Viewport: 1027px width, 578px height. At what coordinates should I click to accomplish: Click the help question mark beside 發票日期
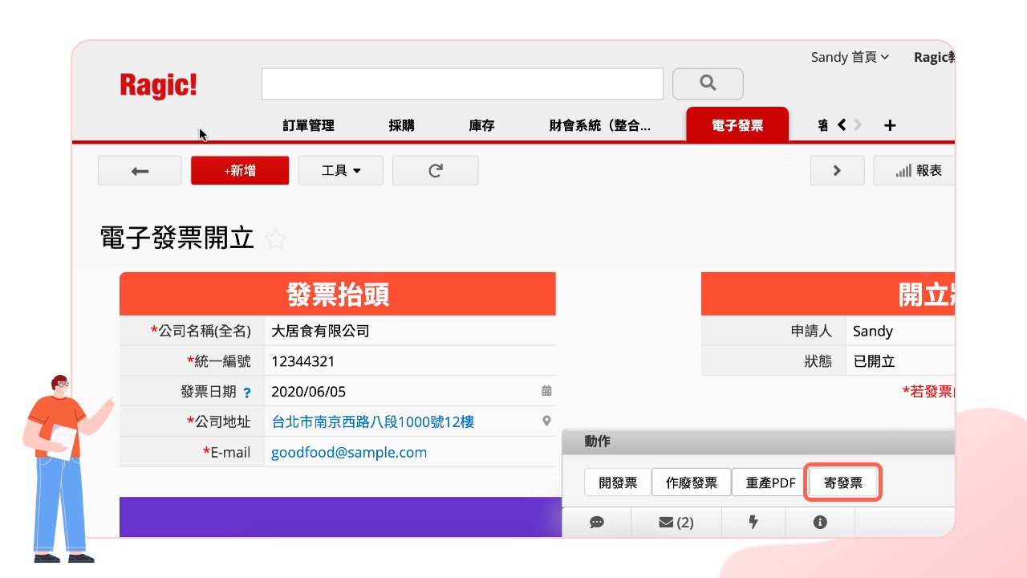[x=247, y=393]
